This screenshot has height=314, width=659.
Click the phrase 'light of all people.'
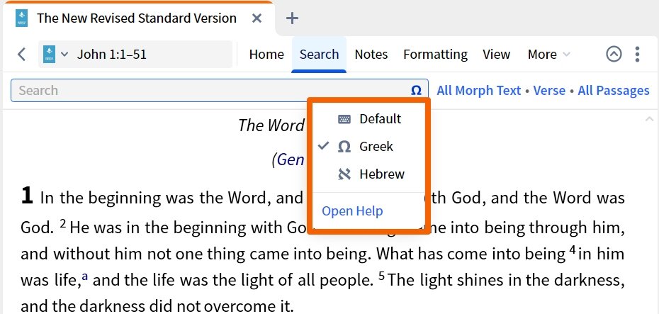(x=309, y=281)
